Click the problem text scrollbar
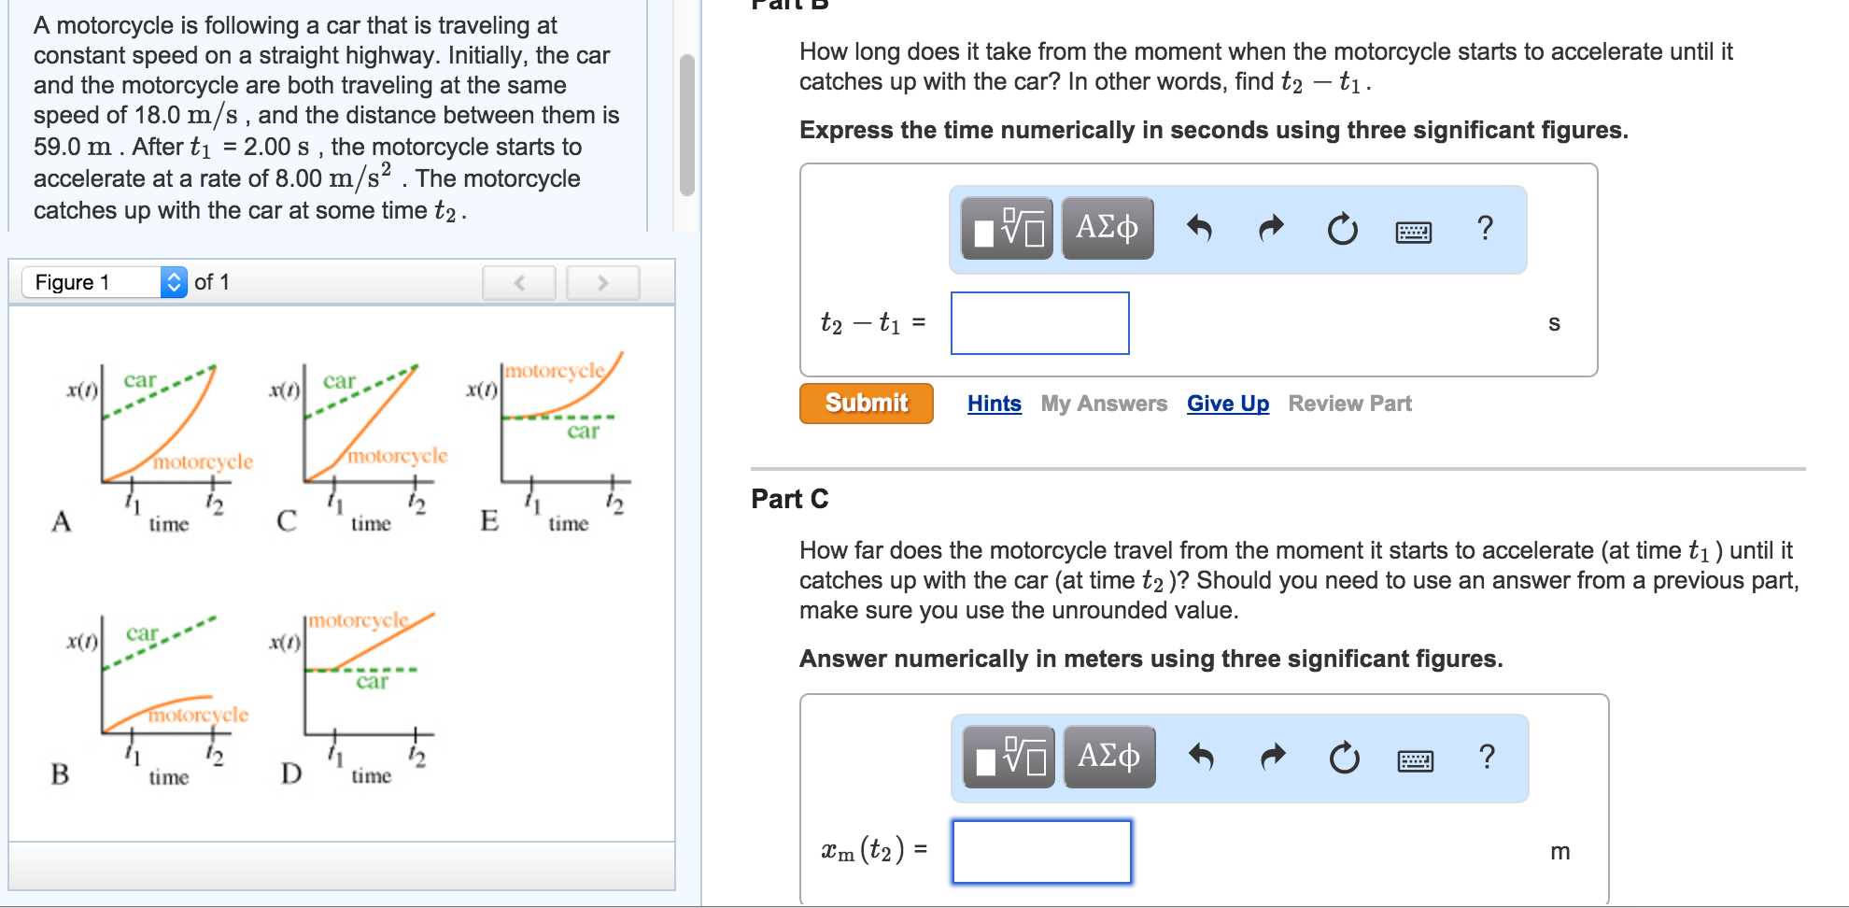This screenshot has width=1849, height=908. click(687, 125)
